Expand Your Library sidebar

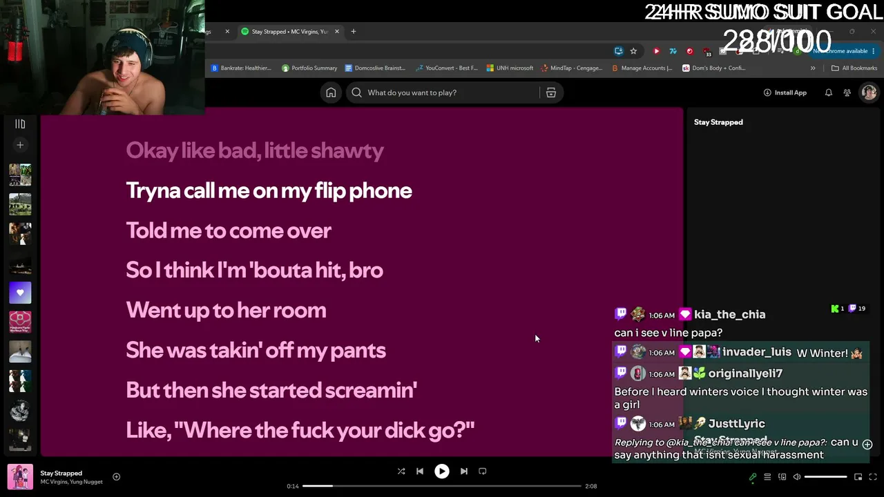[20, 124]
